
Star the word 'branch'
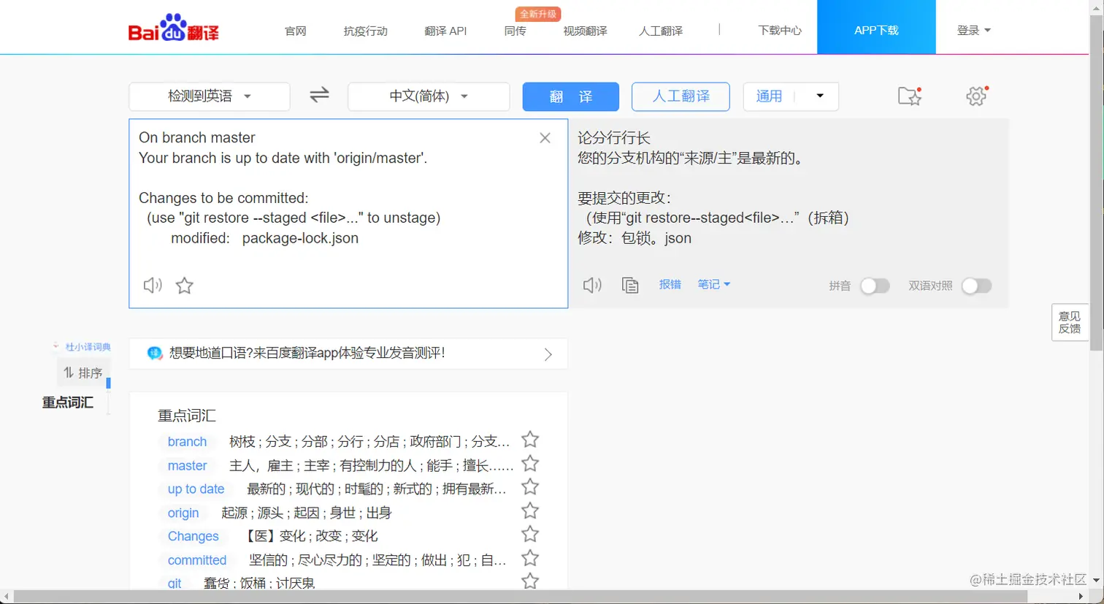(x=530, y=440)
